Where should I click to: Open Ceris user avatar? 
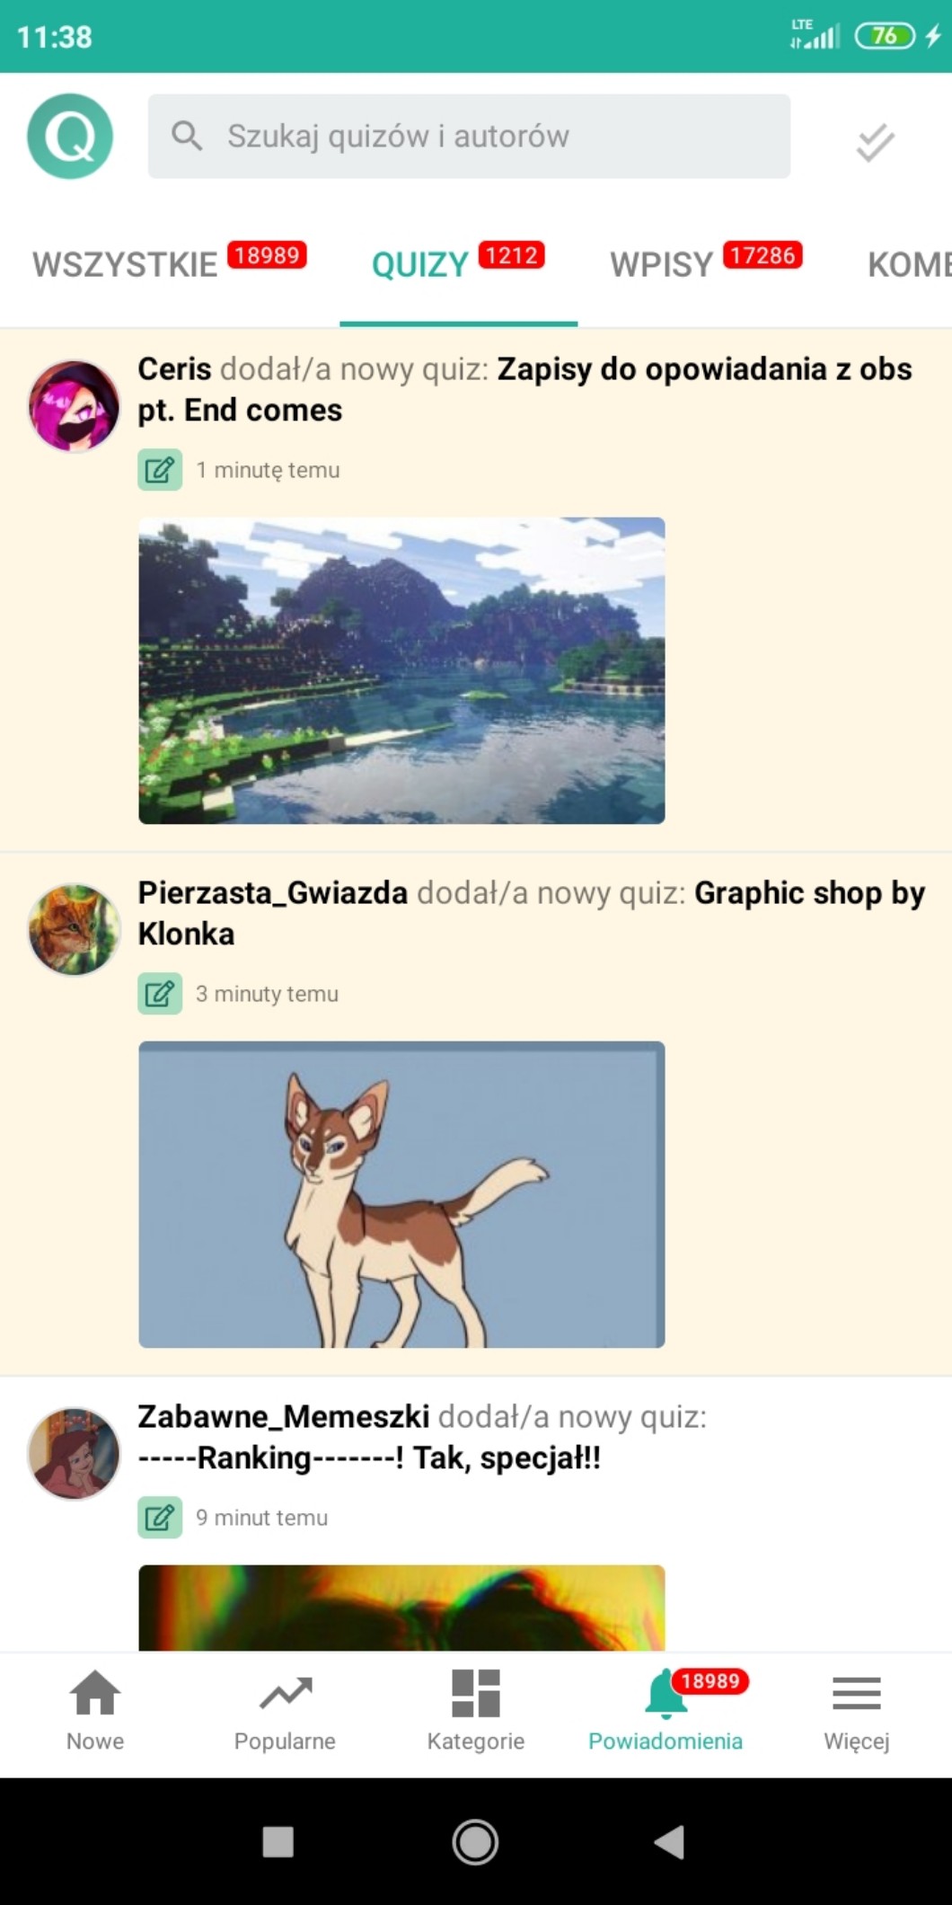click(74, 406)
